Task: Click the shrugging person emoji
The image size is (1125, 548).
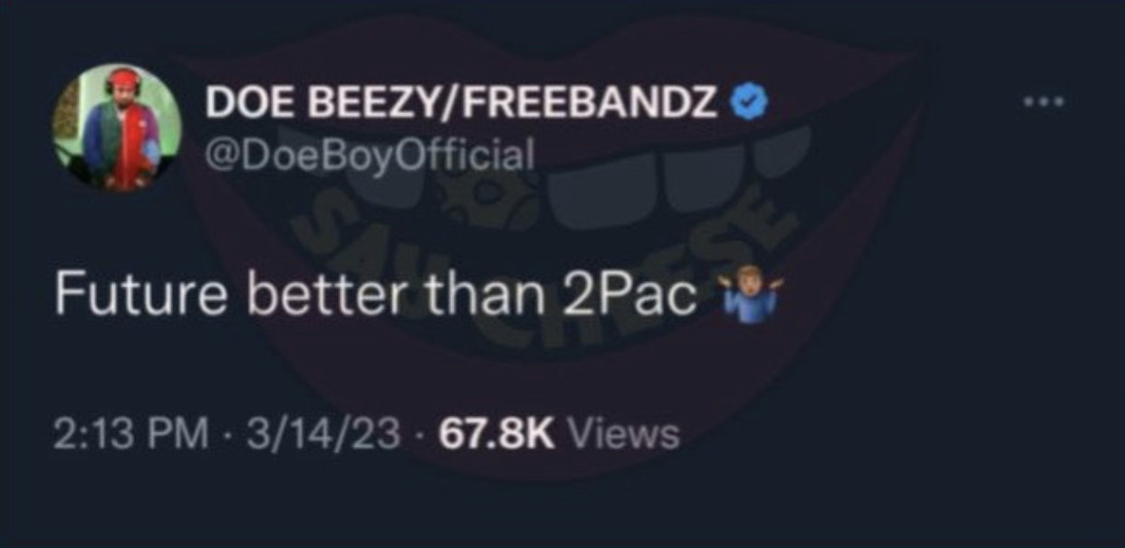Action: click(x=747, y=298)
